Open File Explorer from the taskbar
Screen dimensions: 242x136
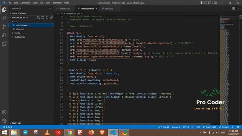pos(14,133)
